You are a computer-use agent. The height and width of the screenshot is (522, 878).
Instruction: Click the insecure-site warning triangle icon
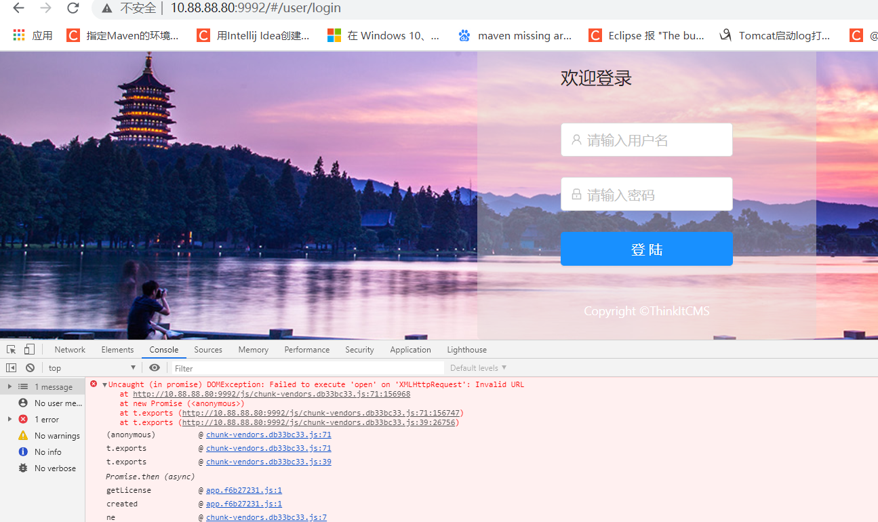pos(107,8)
